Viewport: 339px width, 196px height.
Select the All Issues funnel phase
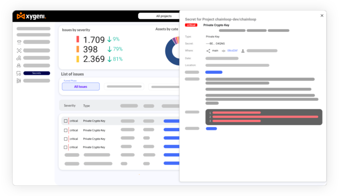tap(81, 87)
